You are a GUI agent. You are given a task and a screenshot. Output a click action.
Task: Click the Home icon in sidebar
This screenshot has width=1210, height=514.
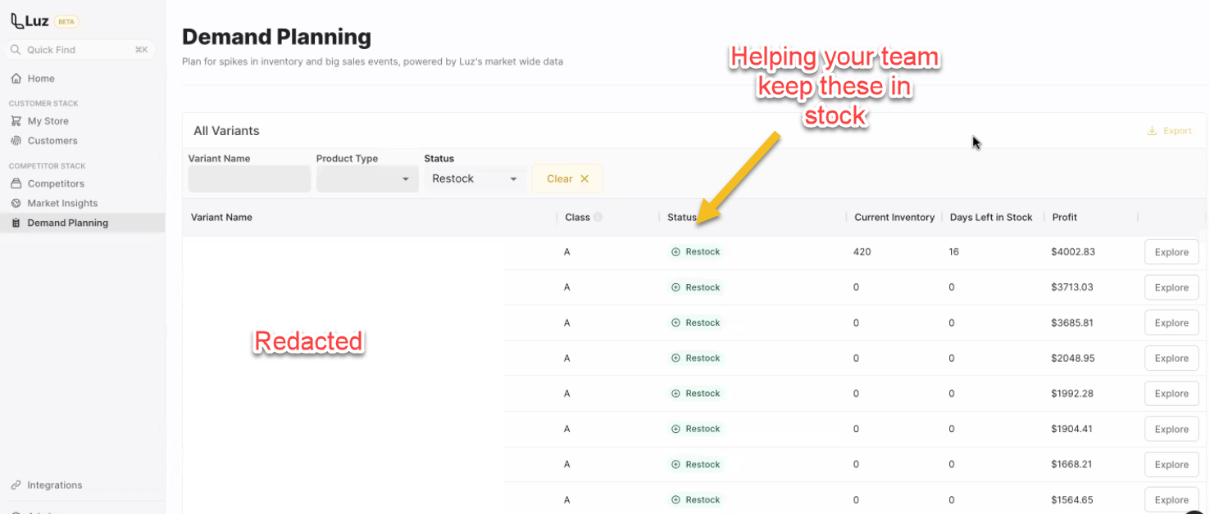(x=16, y=79)
